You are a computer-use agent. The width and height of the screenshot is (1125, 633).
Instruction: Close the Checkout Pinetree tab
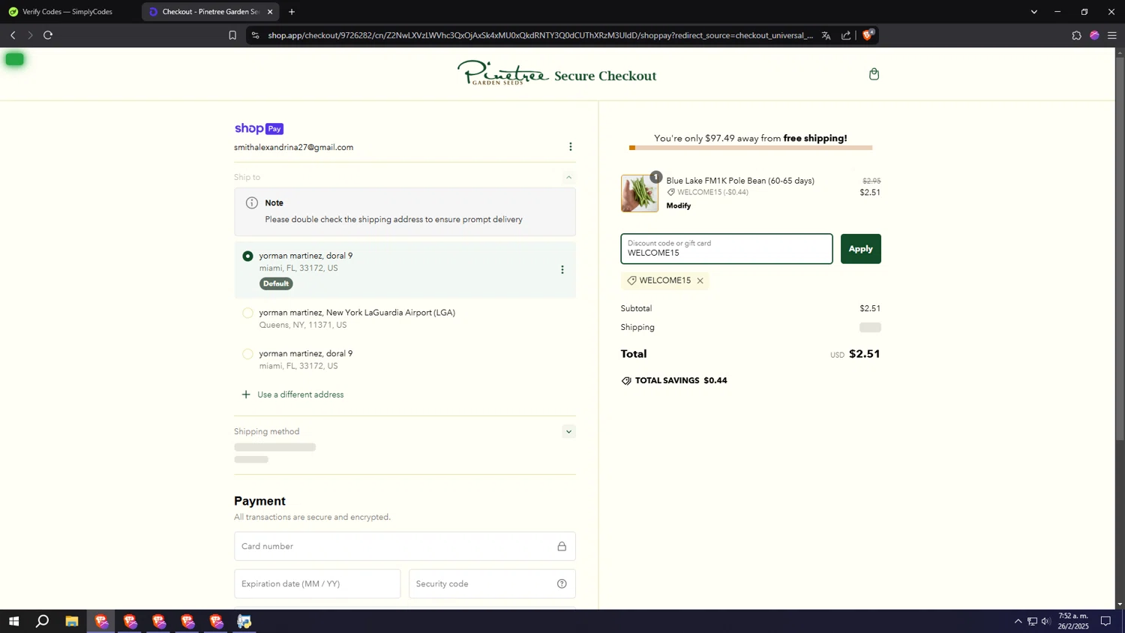click(270, 12)
